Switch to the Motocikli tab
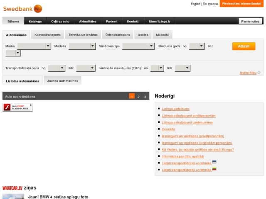 click(x=163, y=35)
